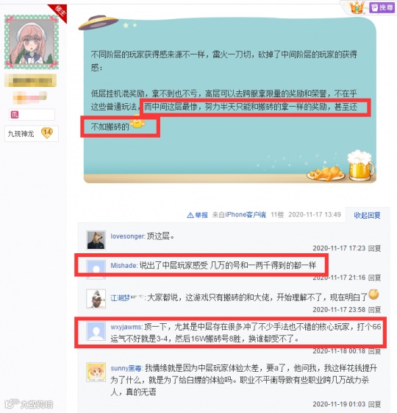397x413 pixels.
Task: Click sunny黑毒's cartoon avatar
Action: 96,373
